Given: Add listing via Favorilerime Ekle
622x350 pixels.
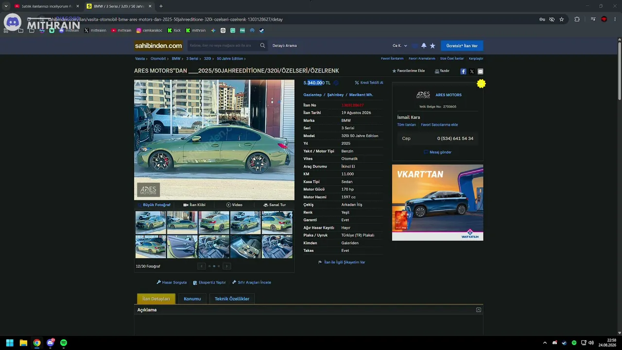Looking at the screenshot, I should coord(409,71).
